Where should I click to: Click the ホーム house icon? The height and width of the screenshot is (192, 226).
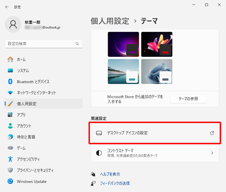point(10,59)
